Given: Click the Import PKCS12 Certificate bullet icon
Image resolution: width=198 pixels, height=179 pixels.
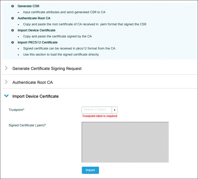Looking at the screenshot, I should point(12,43).
